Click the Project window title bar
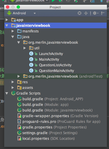The image size is (109, 149). [56, 7]
